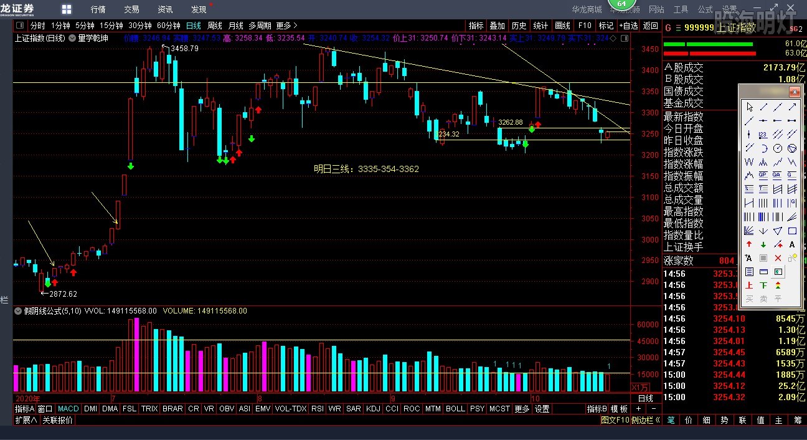807x440 pixels.
Task: Open the 资讯 menu
Action: click(x=165, y=9)
